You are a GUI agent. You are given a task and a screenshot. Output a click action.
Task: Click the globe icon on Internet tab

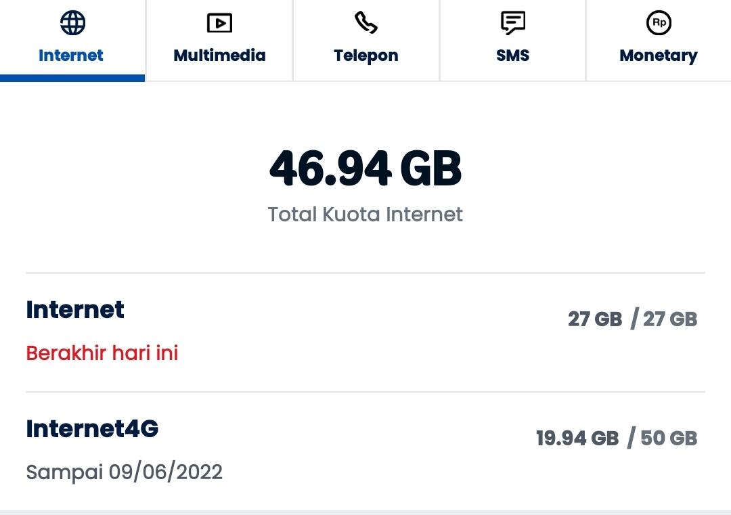72,23
